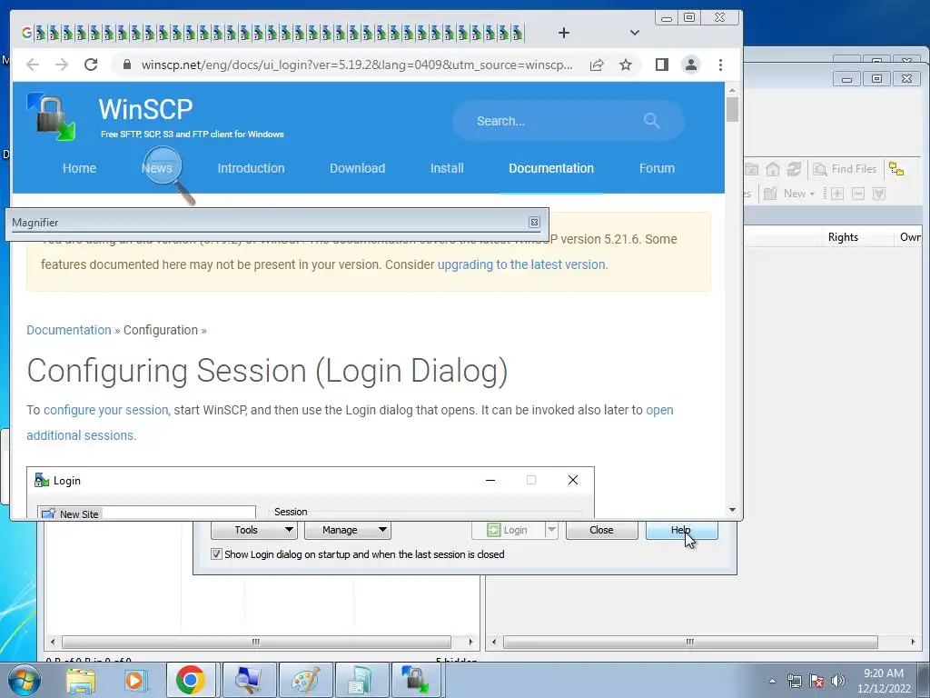Click the Documentation breadcrumb link
Screen dimensions: 930x698
[69, 330]
